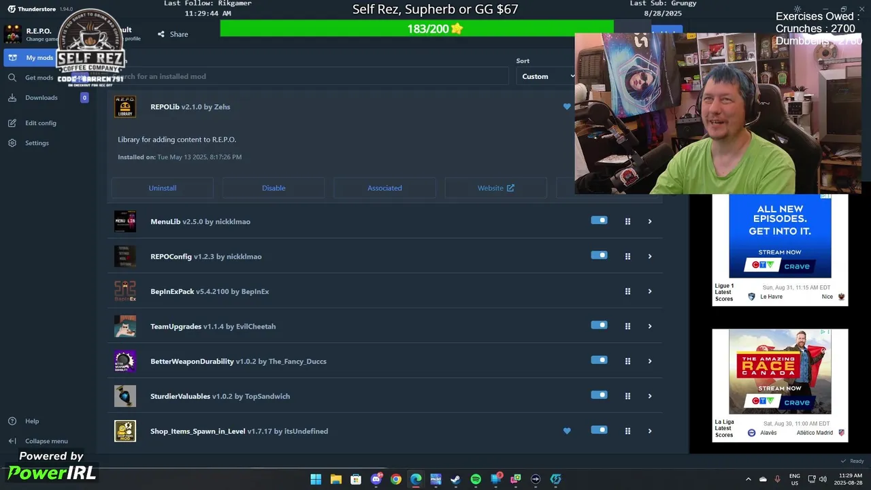Open the Windows Start menu

click(x=316, y=479)
